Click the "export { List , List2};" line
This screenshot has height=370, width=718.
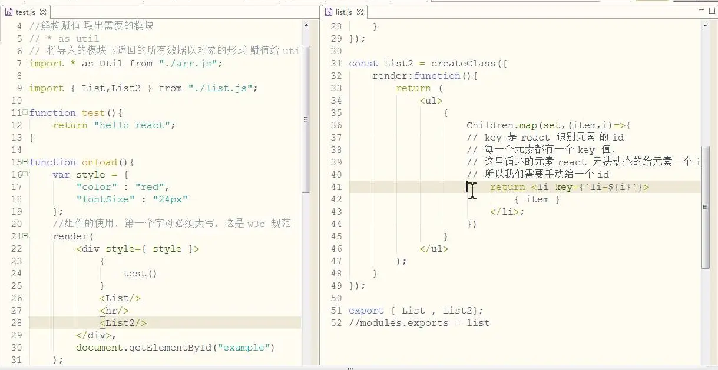(416, 311)
